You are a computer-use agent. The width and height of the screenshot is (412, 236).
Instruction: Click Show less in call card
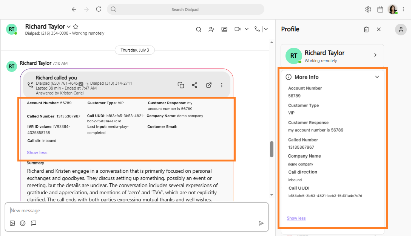tap(37, 152)
